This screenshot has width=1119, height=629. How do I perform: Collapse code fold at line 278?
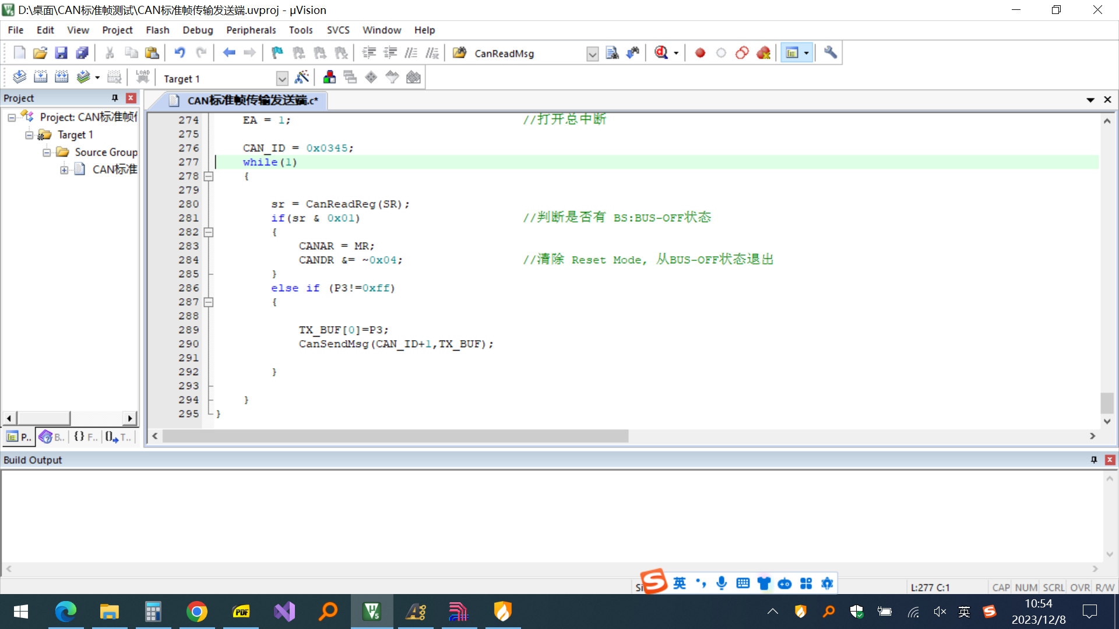coord(209,176)
